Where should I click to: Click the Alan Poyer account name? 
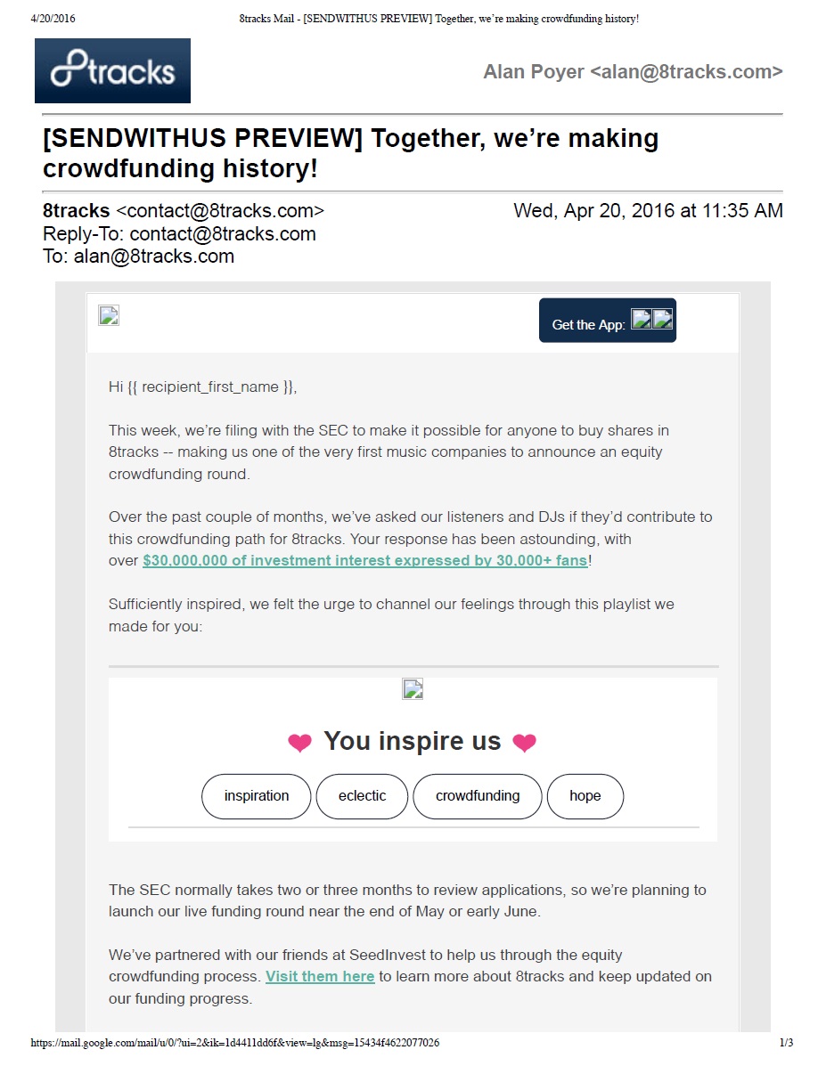633,72
